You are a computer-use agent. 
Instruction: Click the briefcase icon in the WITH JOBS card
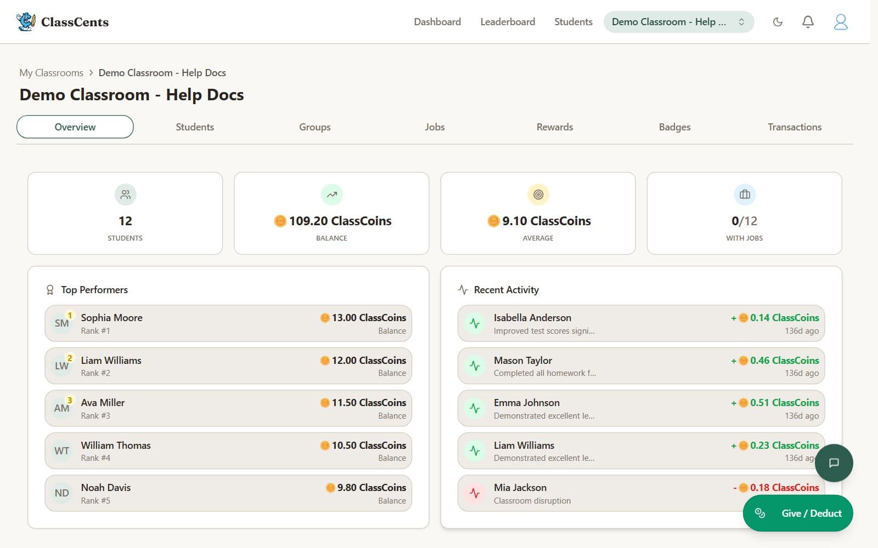click(x=745, y=195)
